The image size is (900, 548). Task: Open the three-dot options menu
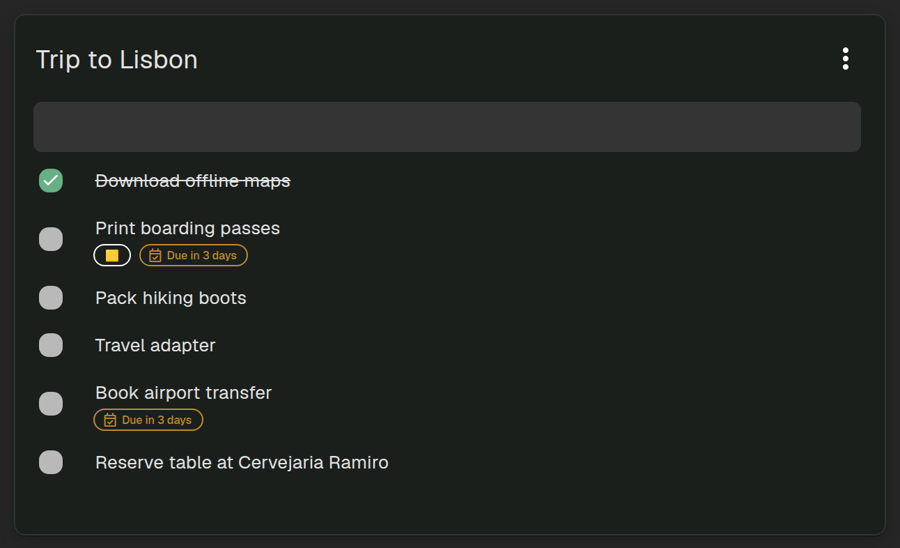click(845, 59)
